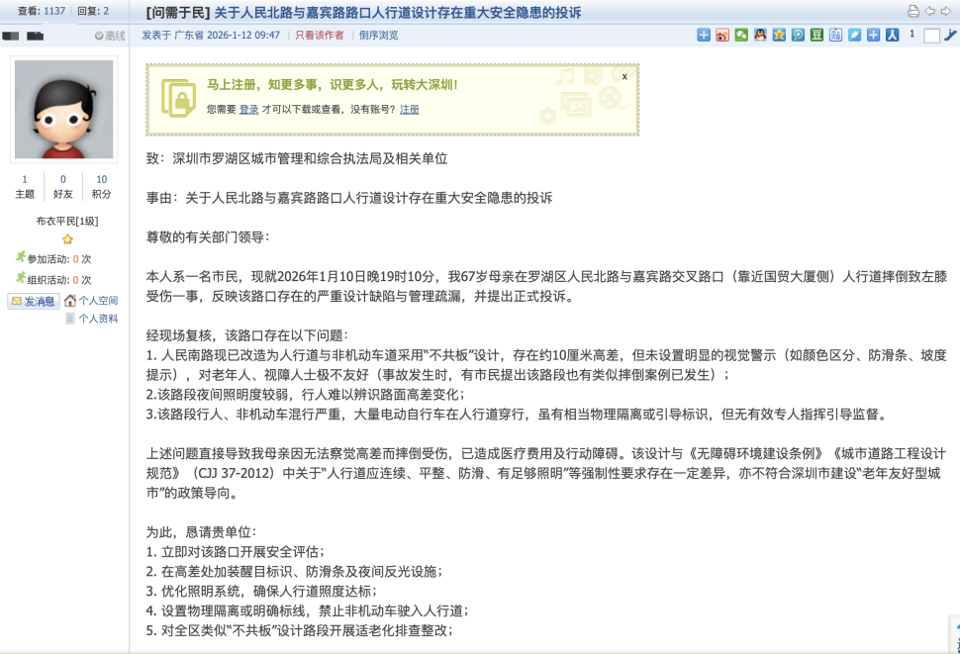Click the user avatar image
Image resolution: width=960 pixels, height=654 pixels.
64,109
